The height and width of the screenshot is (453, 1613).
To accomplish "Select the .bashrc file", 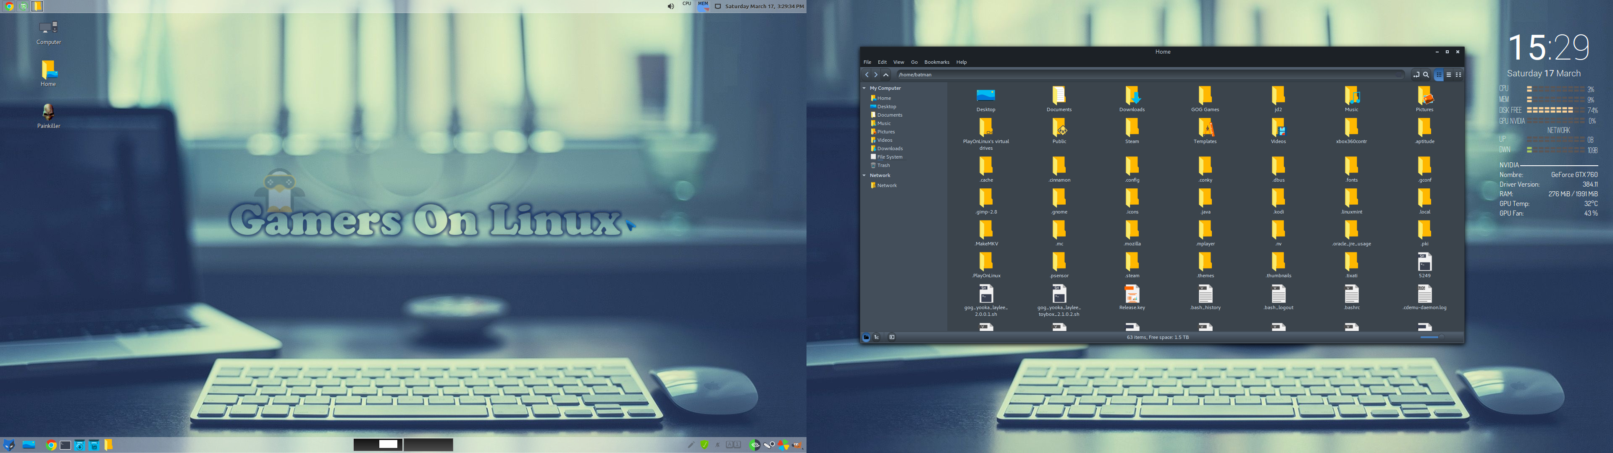I will click(x=1351, y=298).
